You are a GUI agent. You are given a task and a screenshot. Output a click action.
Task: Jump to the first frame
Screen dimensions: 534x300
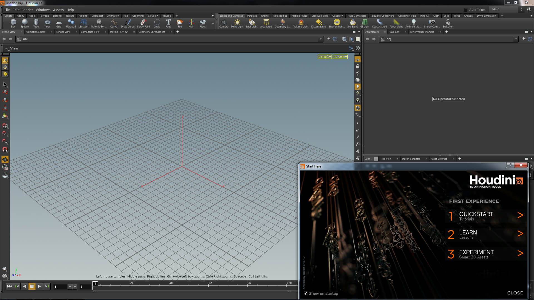(9, 286)
